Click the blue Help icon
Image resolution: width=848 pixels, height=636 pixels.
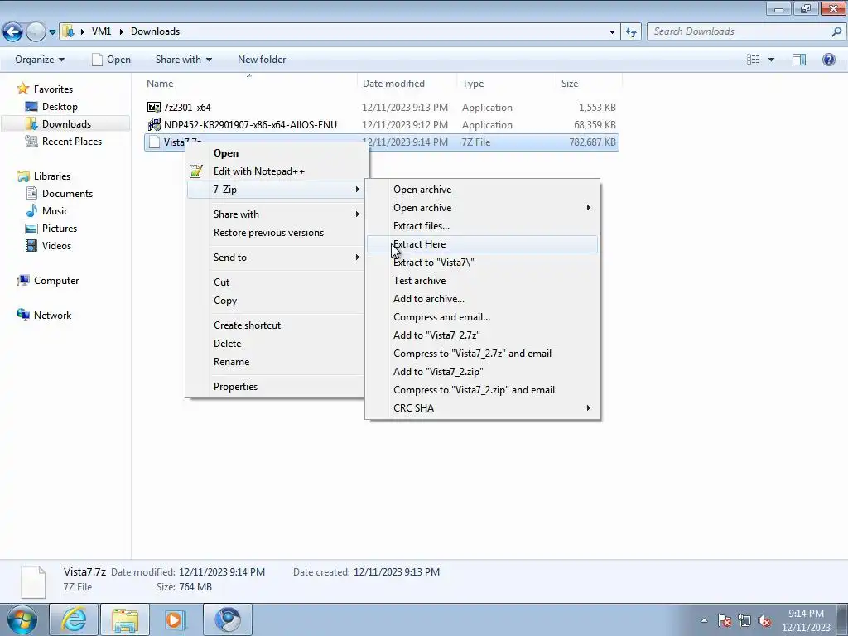point(828,60)
